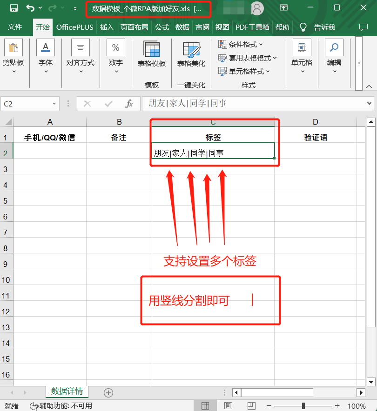Click the Select All corner triangle
377x411 pixels.
(7, 122)
